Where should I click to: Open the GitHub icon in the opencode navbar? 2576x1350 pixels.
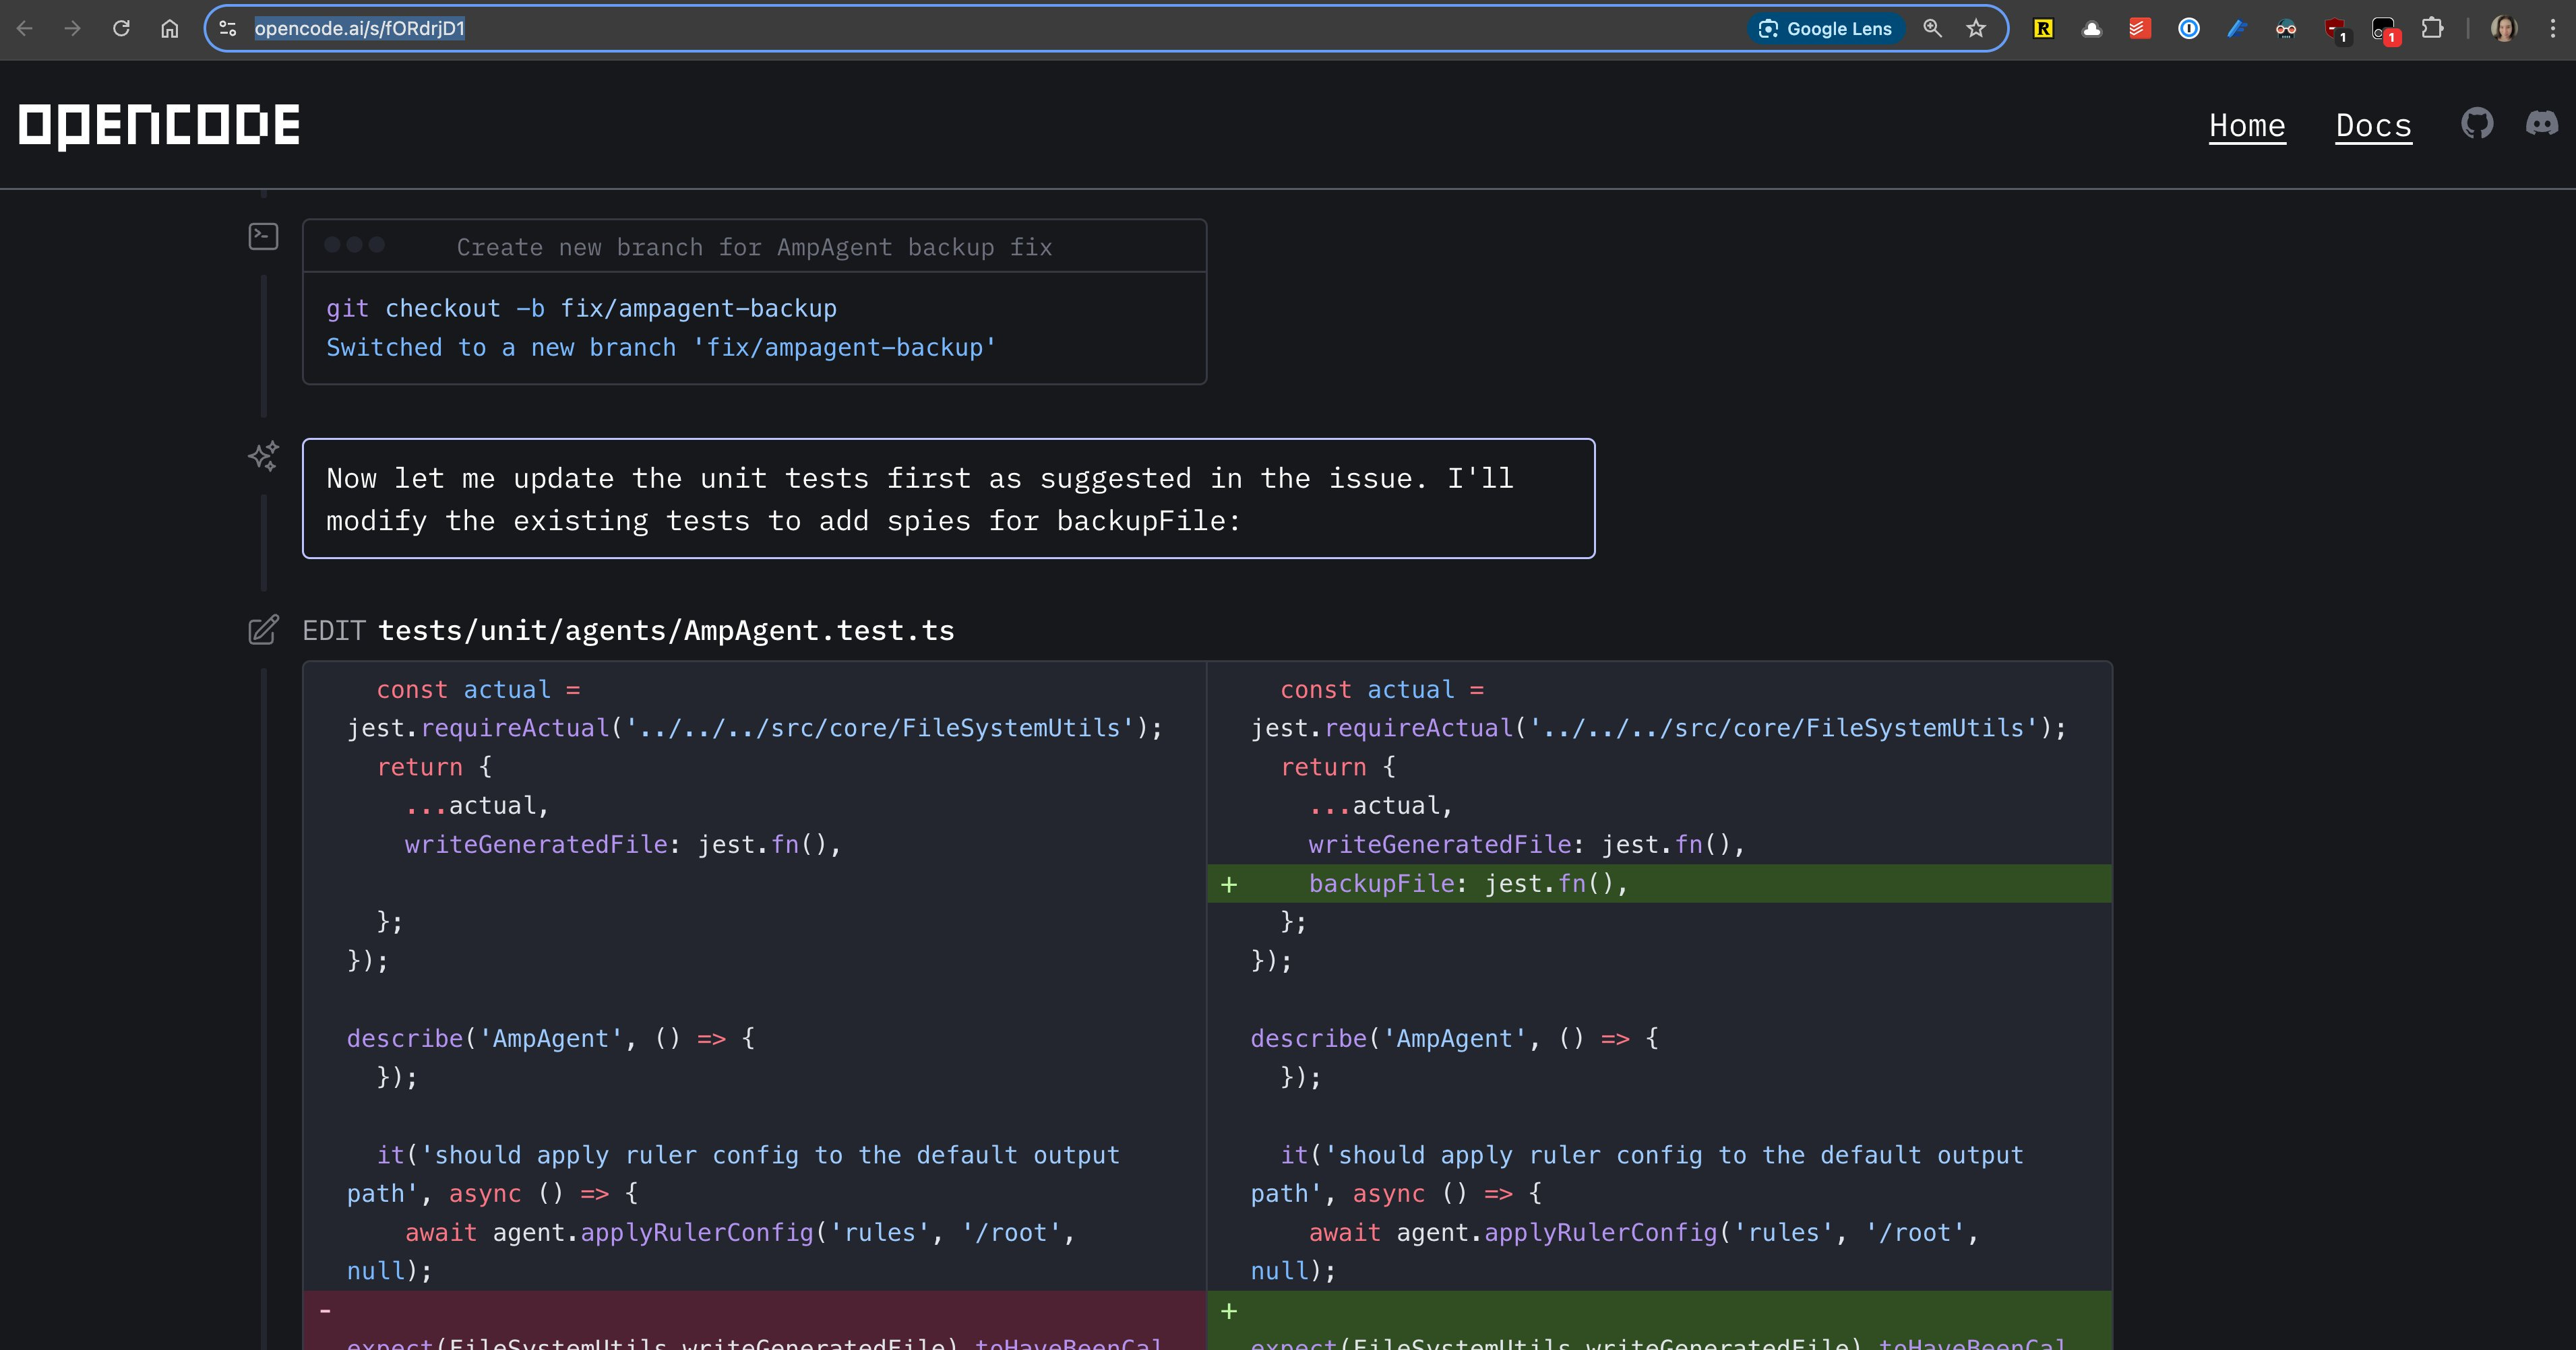click(2478, 124)
